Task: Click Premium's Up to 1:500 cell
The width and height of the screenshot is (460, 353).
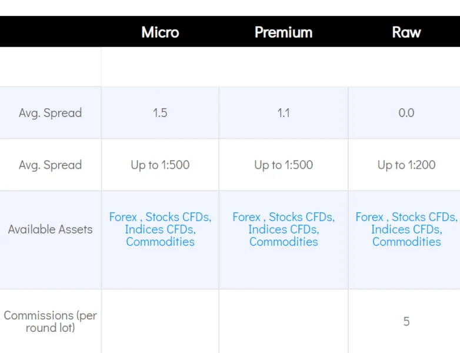Action: point(283,165)
